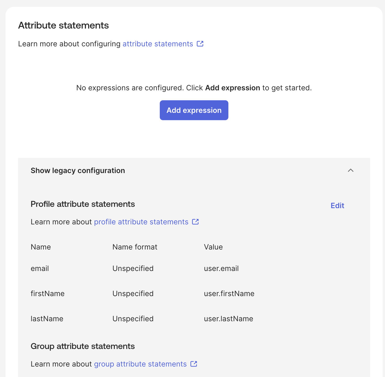Image resolution: width=385 pixels, height=377 pixels.
Task: Click the user.lastName value
Action: tap(229, 319)
